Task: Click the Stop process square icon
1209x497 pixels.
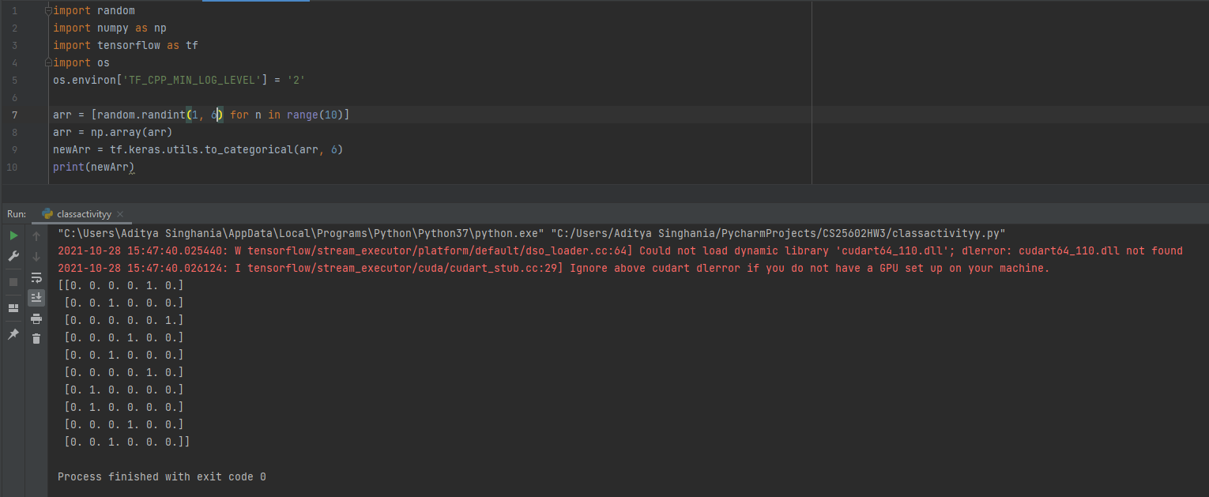Action: [x=13, y=282]
